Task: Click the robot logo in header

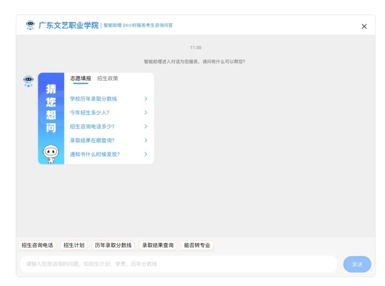Action: click(30, 25)
